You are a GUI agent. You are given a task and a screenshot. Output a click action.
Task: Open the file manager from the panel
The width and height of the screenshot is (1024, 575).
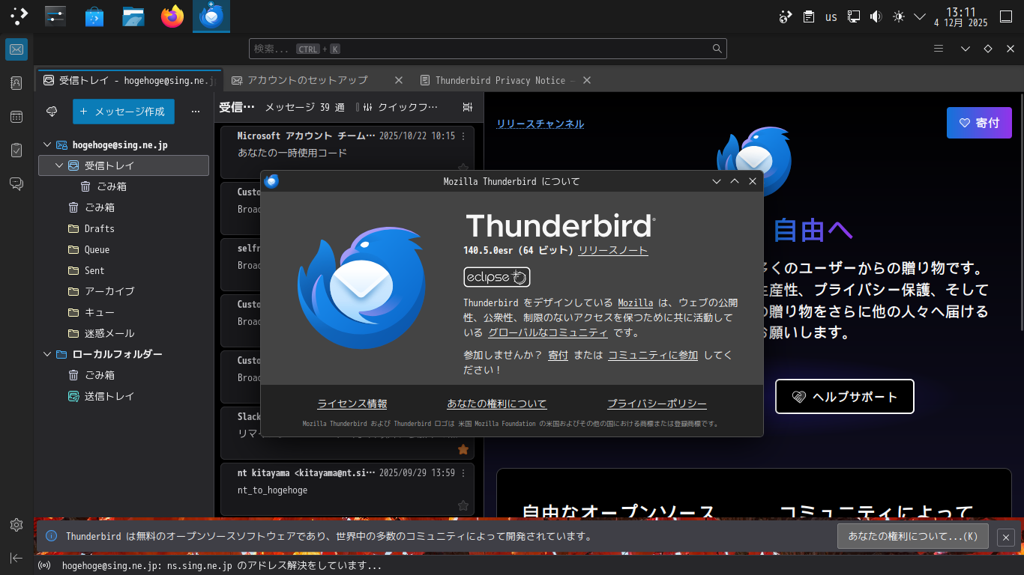[x=133, y=16]
